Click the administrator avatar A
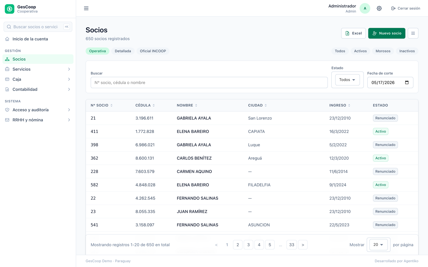 [x=365, y=8]
